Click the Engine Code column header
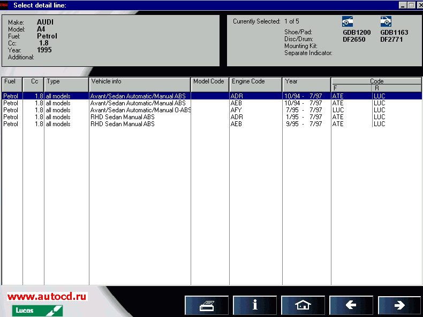This screenshot has width=423, height=317. pyautogui.click(x=256, y=84)
